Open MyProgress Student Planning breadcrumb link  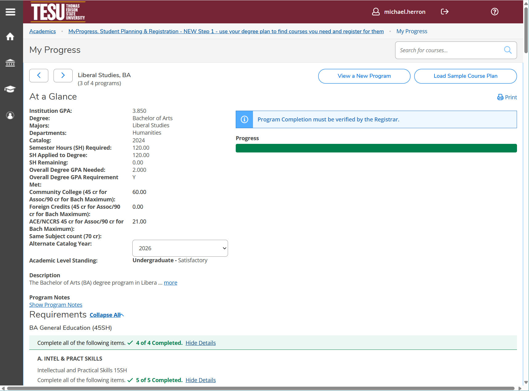(x=226, y=31)
